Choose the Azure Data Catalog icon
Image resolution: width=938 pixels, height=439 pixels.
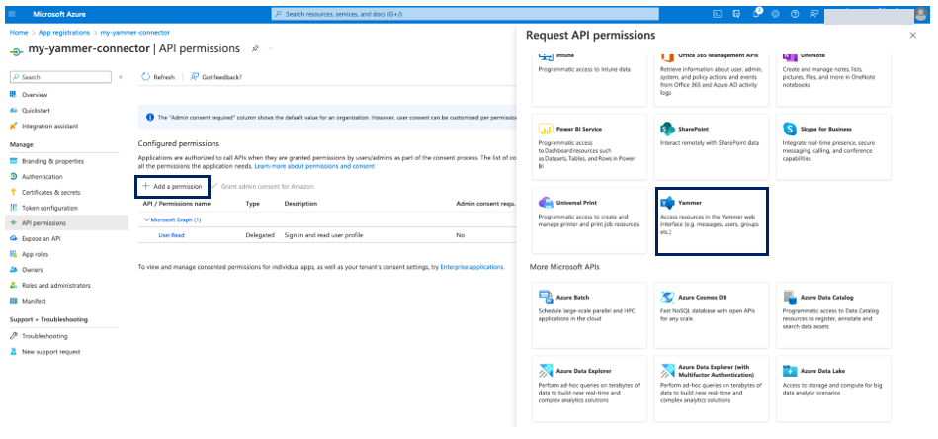click(790, 297)
